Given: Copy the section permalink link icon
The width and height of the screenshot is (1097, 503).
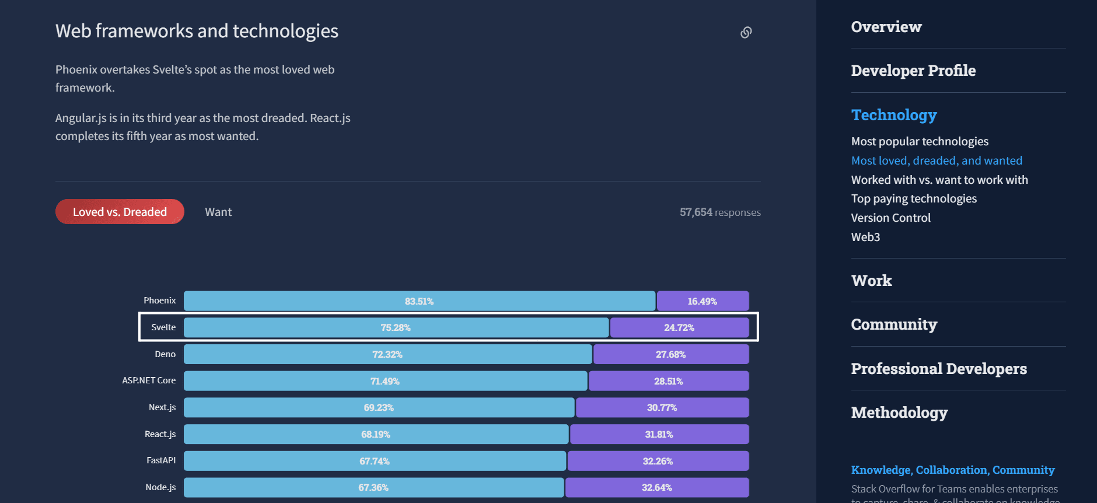Looking at the screenshot, I should 746,32.
